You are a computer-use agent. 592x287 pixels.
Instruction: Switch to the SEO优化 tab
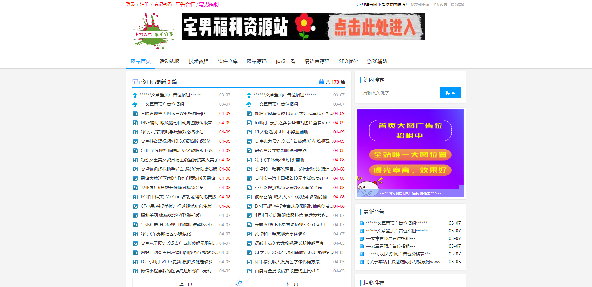coord(348,61)
